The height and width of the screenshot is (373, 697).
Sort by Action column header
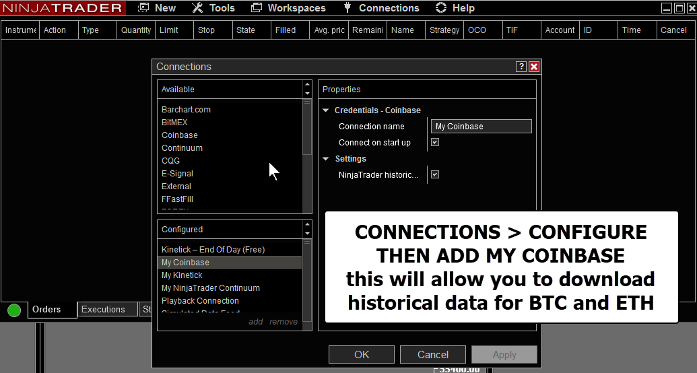tap(59, 30)
